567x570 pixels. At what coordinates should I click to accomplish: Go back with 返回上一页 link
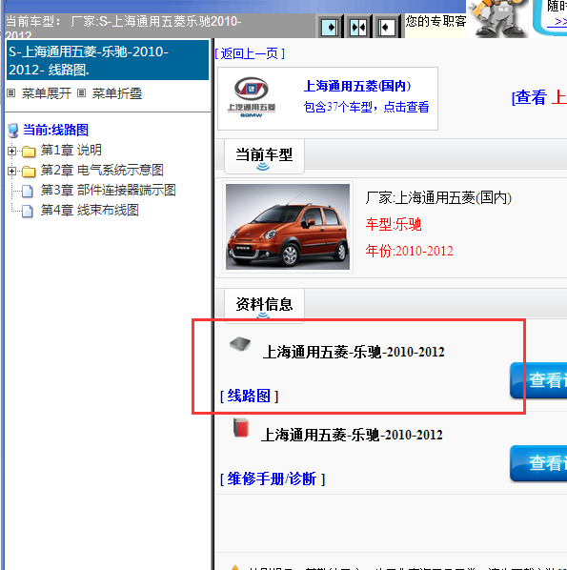(x=250, y=53)
